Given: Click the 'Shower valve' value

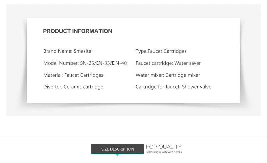Looking at the screenshot, I should [x=197, y=87].
